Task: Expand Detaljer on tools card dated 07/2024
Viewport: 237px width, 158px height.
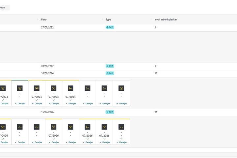Action: [54, 104]
